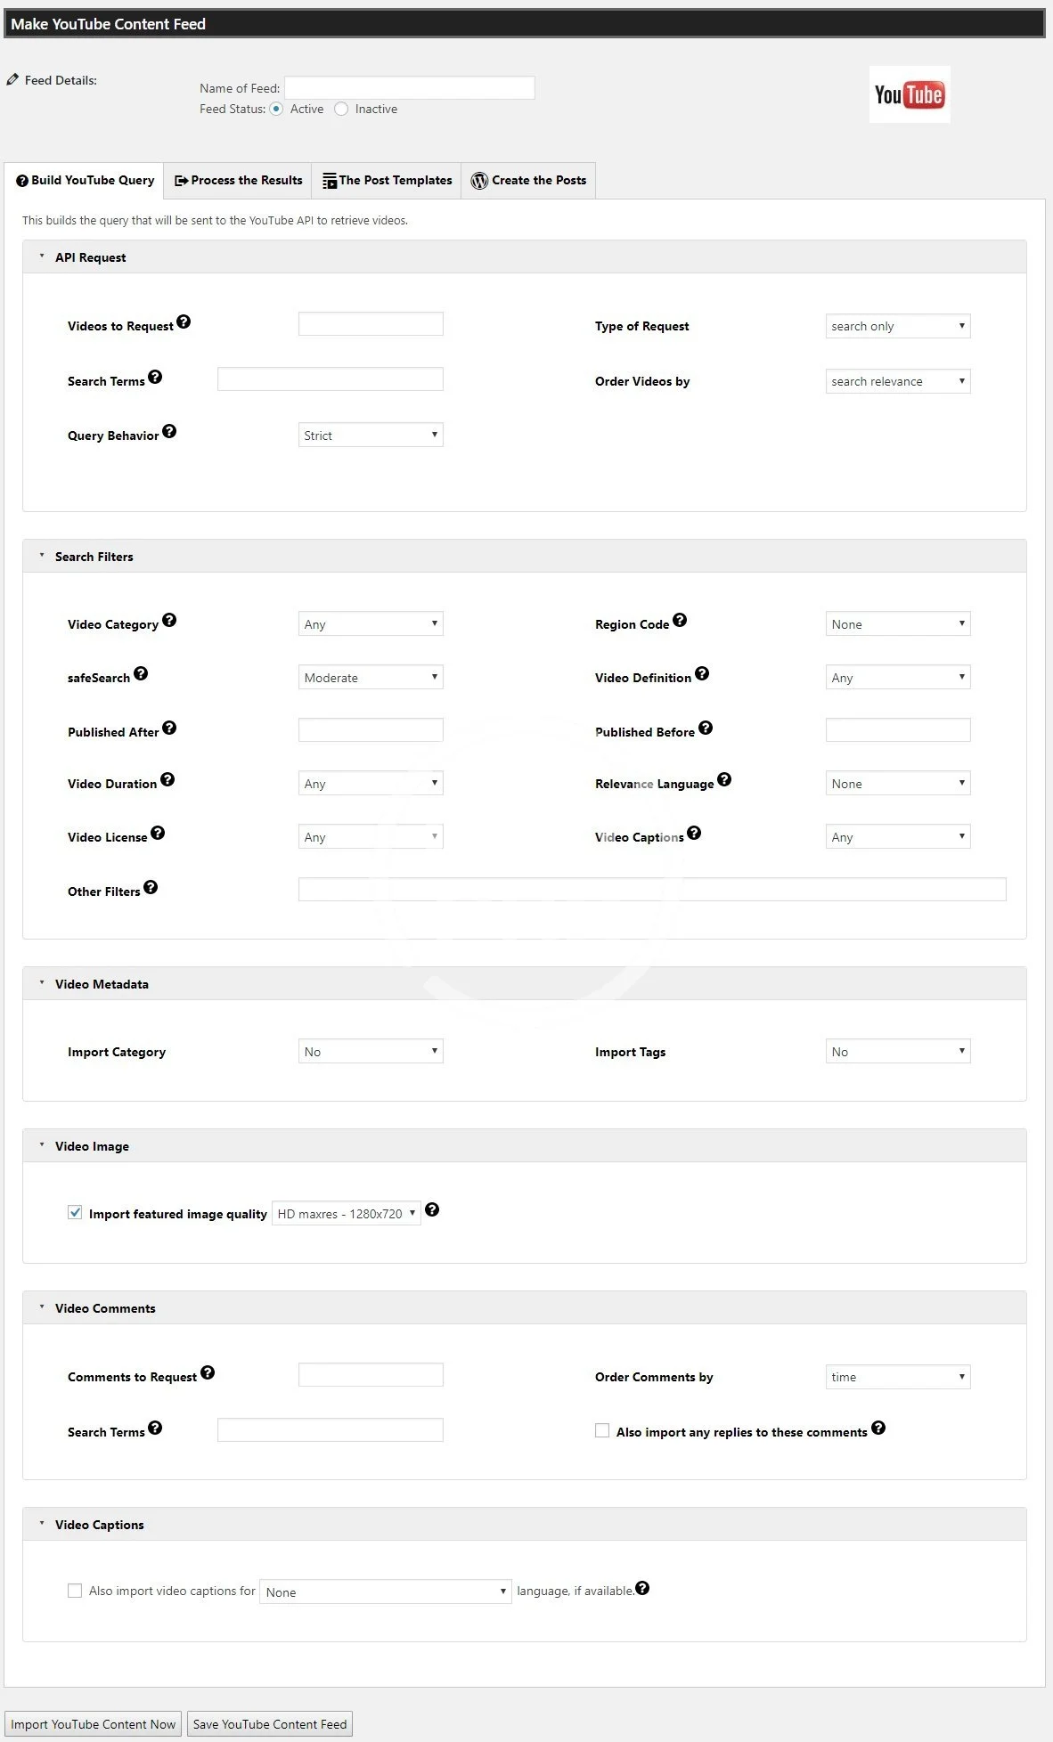The image size is (1053, 1742).
Task: Open the Type of Request dropdown
Action: tap(897, 327)
